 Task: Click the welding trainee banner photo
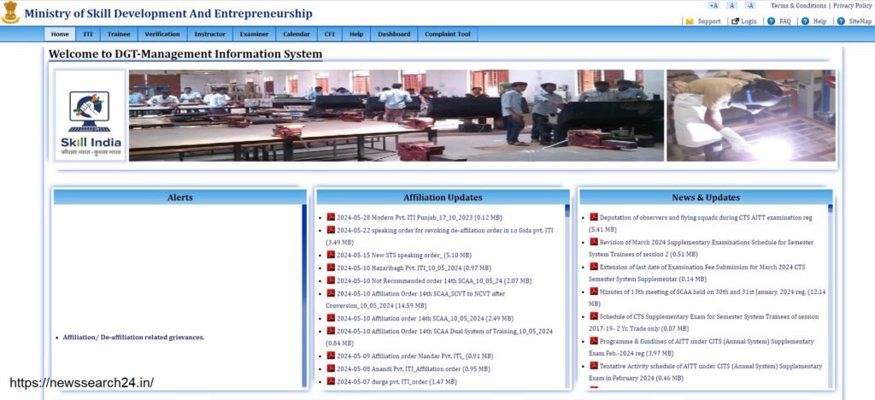751,115
